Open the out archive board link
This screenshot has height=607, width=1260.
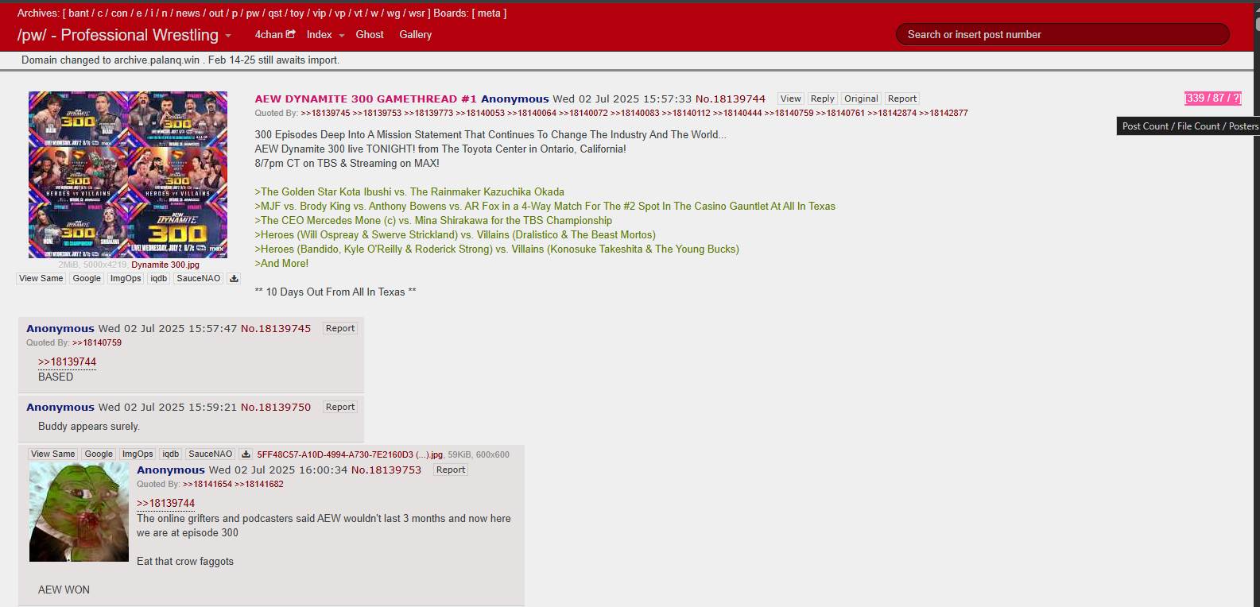pos(216,13)
